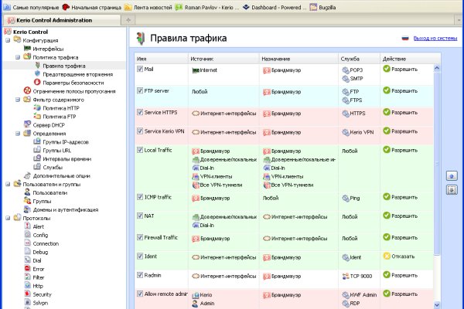The width and height of the screenshot is (464, 309).
Task: Click the Выход из системы link
Action: [435, 38]
